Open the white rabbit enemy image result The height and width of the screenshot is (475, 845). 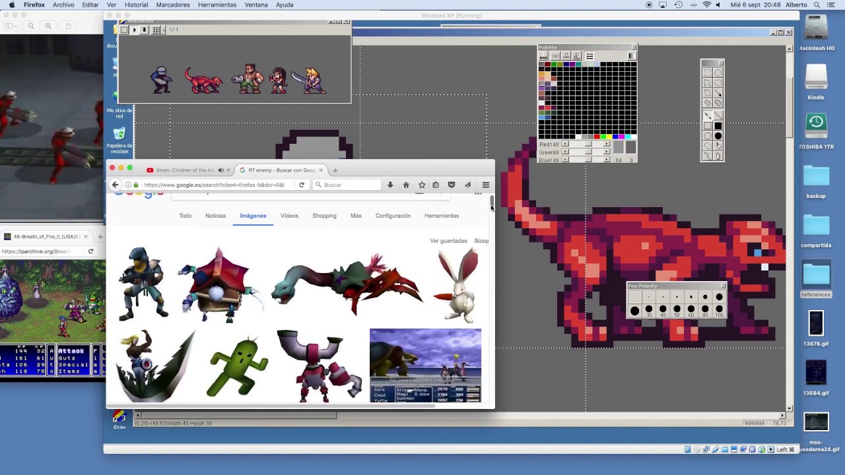click(459, 285)
